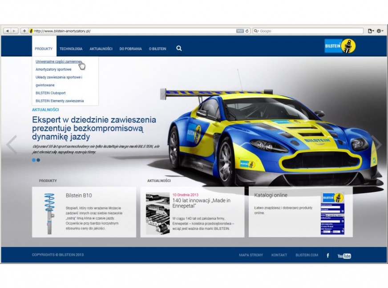This screenshot has width=388, height=288.
Task: Click the online catalog preview thumbnail
Action: click(x=332, y=213)
